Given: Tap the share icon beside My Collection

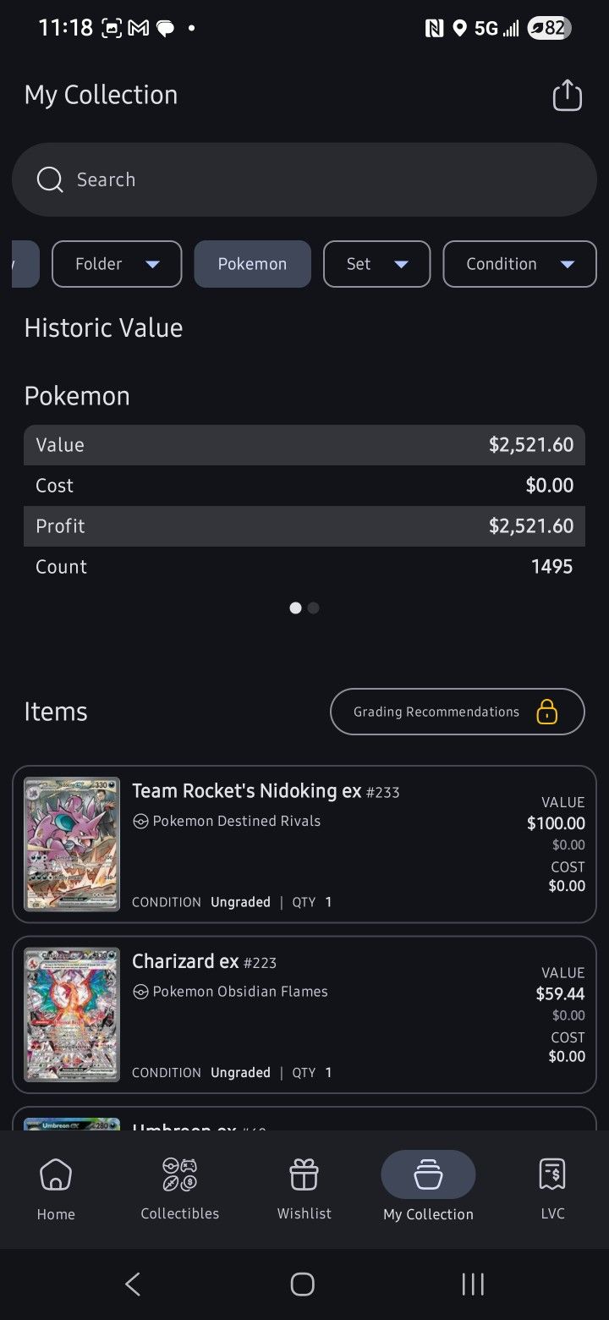Looking at the screenshot, I should click(568, 96).
